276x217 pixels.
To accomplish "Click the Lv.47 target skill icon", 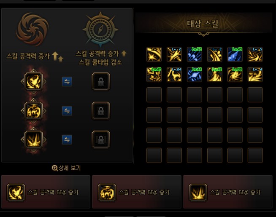I will 154,75.
